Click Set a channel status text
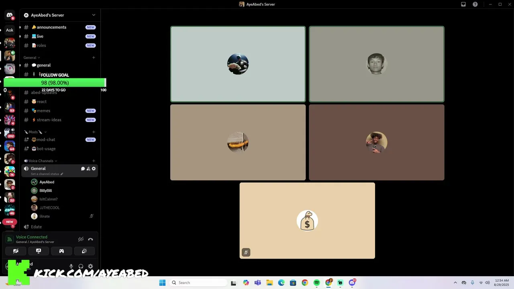This screenshot has height=289, width=514. [x=45, y=174]
